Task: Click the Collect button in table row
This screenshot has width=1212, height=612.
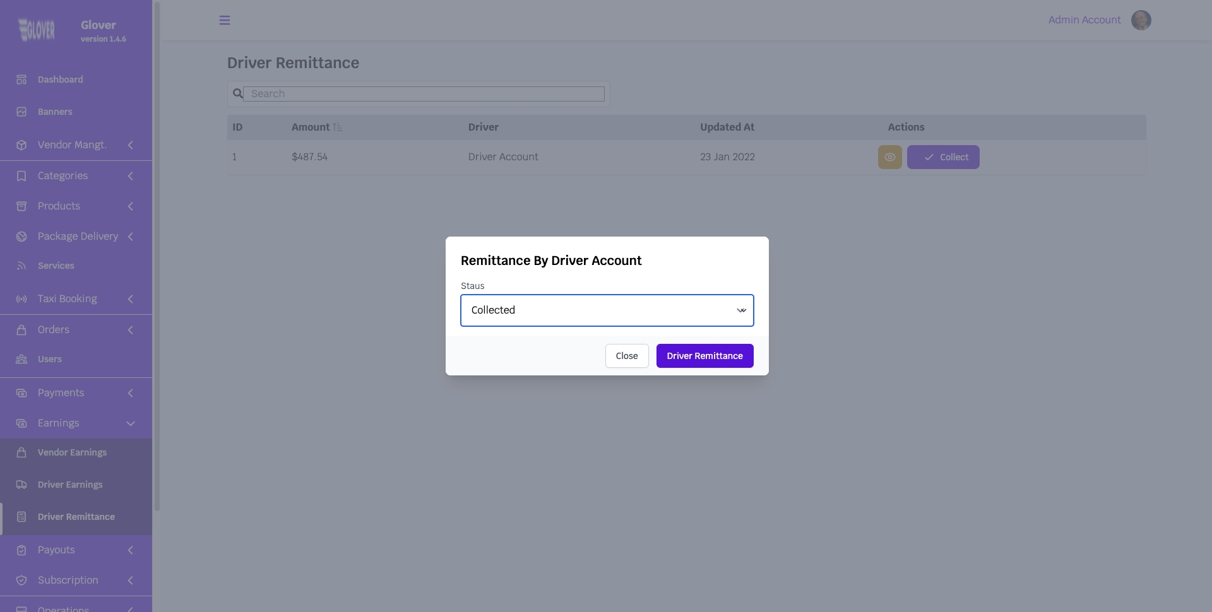Action: 943,157
